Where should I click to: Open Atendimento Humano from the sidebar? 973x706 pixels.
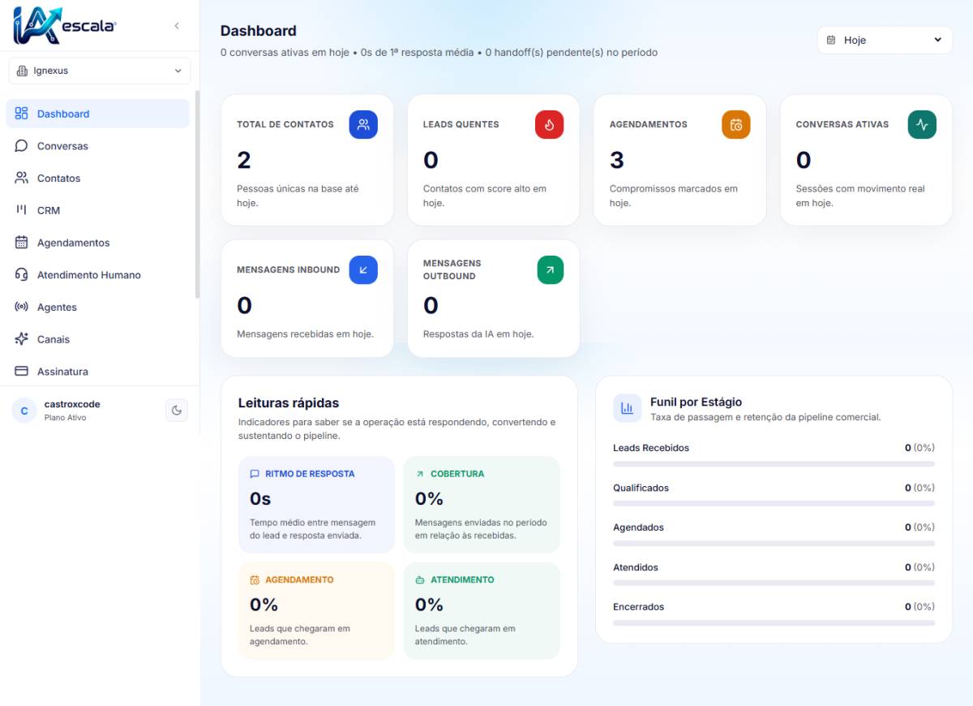click(x=97, y=275)
